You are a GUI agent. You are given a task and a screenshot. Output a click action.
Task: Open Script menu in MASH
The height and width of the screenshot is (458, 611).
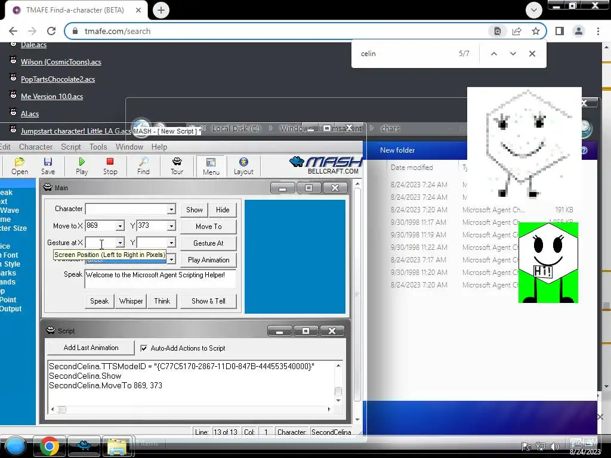coord(71,147)
